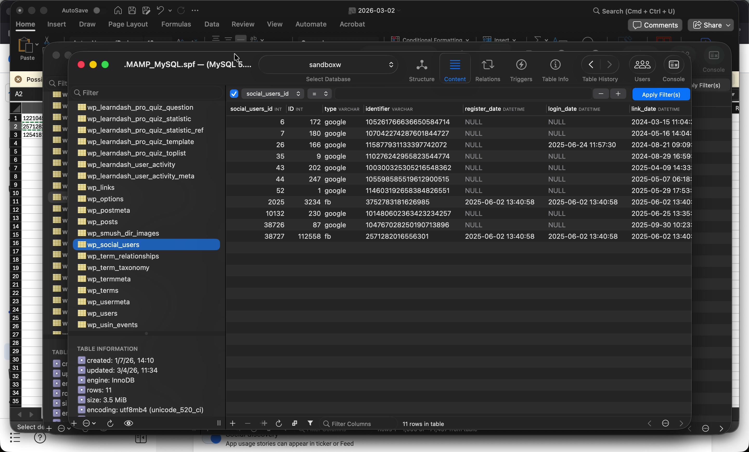Toggle the eye icon in sidebar footer
This screenshot has height=452, width=749.
click(x=128, y=423)
